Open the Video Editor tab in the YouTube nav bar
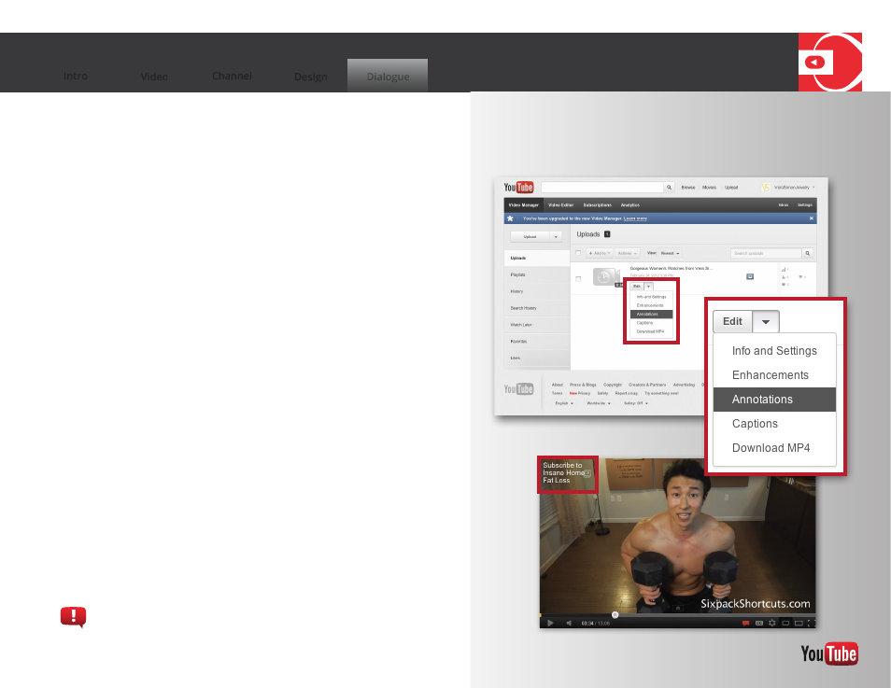Image resolution: width=891 pixels, height=688 pixels. (x=560, y=205)
